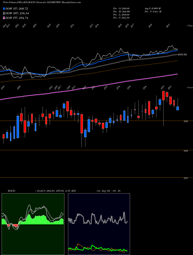Click the 'Avg V: 0.009 M' value

(x=153, y=8)
